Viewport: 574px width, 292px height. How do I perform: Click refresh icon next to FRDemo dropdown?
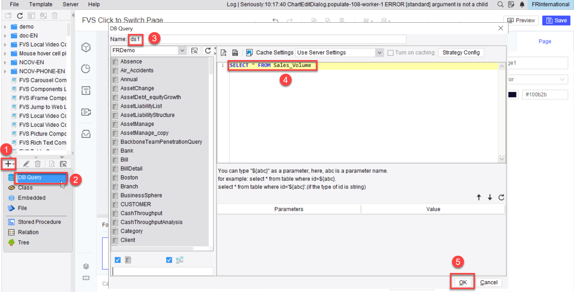(x=208, y=51)
